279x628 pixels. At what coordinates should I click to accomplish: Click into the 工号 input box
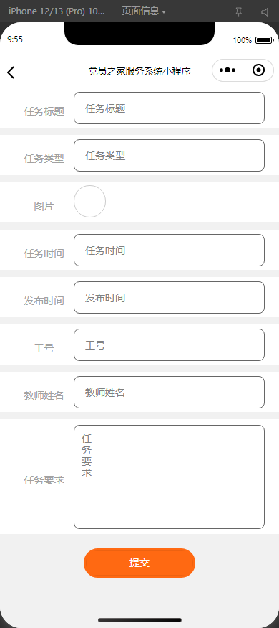coord(170,345)
